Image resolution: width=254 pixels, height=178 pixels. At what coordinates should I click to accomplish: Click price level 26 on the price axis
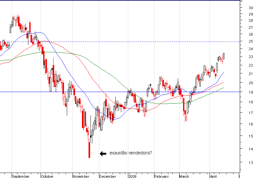251,34
